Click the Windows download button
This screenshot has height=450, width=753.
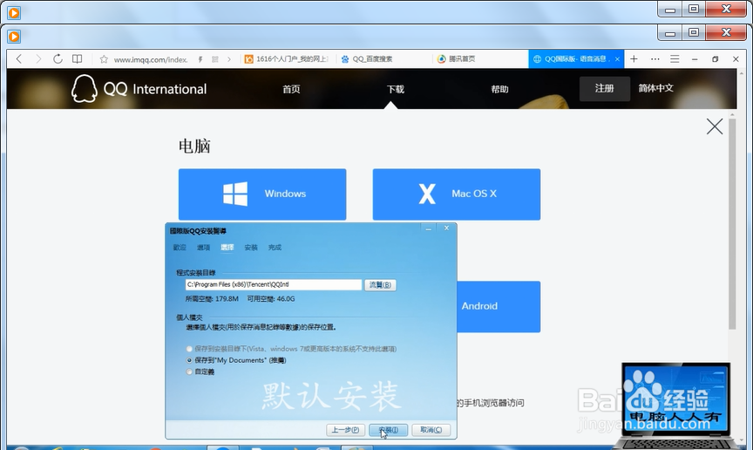(x=262, y=194)
